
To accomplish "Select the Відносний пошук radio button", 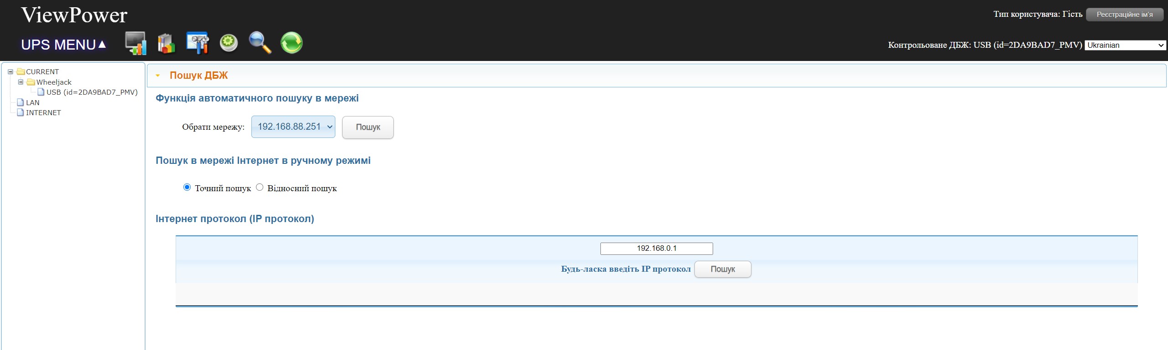I will (x=260, y=188).
